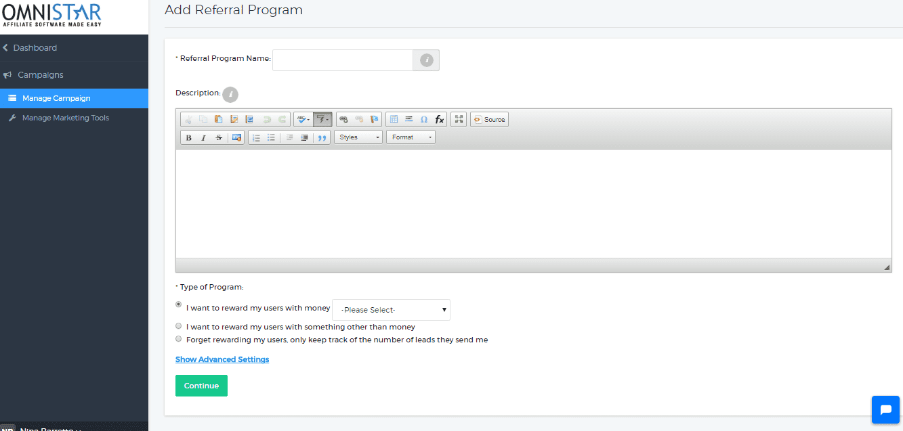The height and width of the screenshot is (431, 903).
Task: Toggle bold formatting in the editor
Action: 189,137
